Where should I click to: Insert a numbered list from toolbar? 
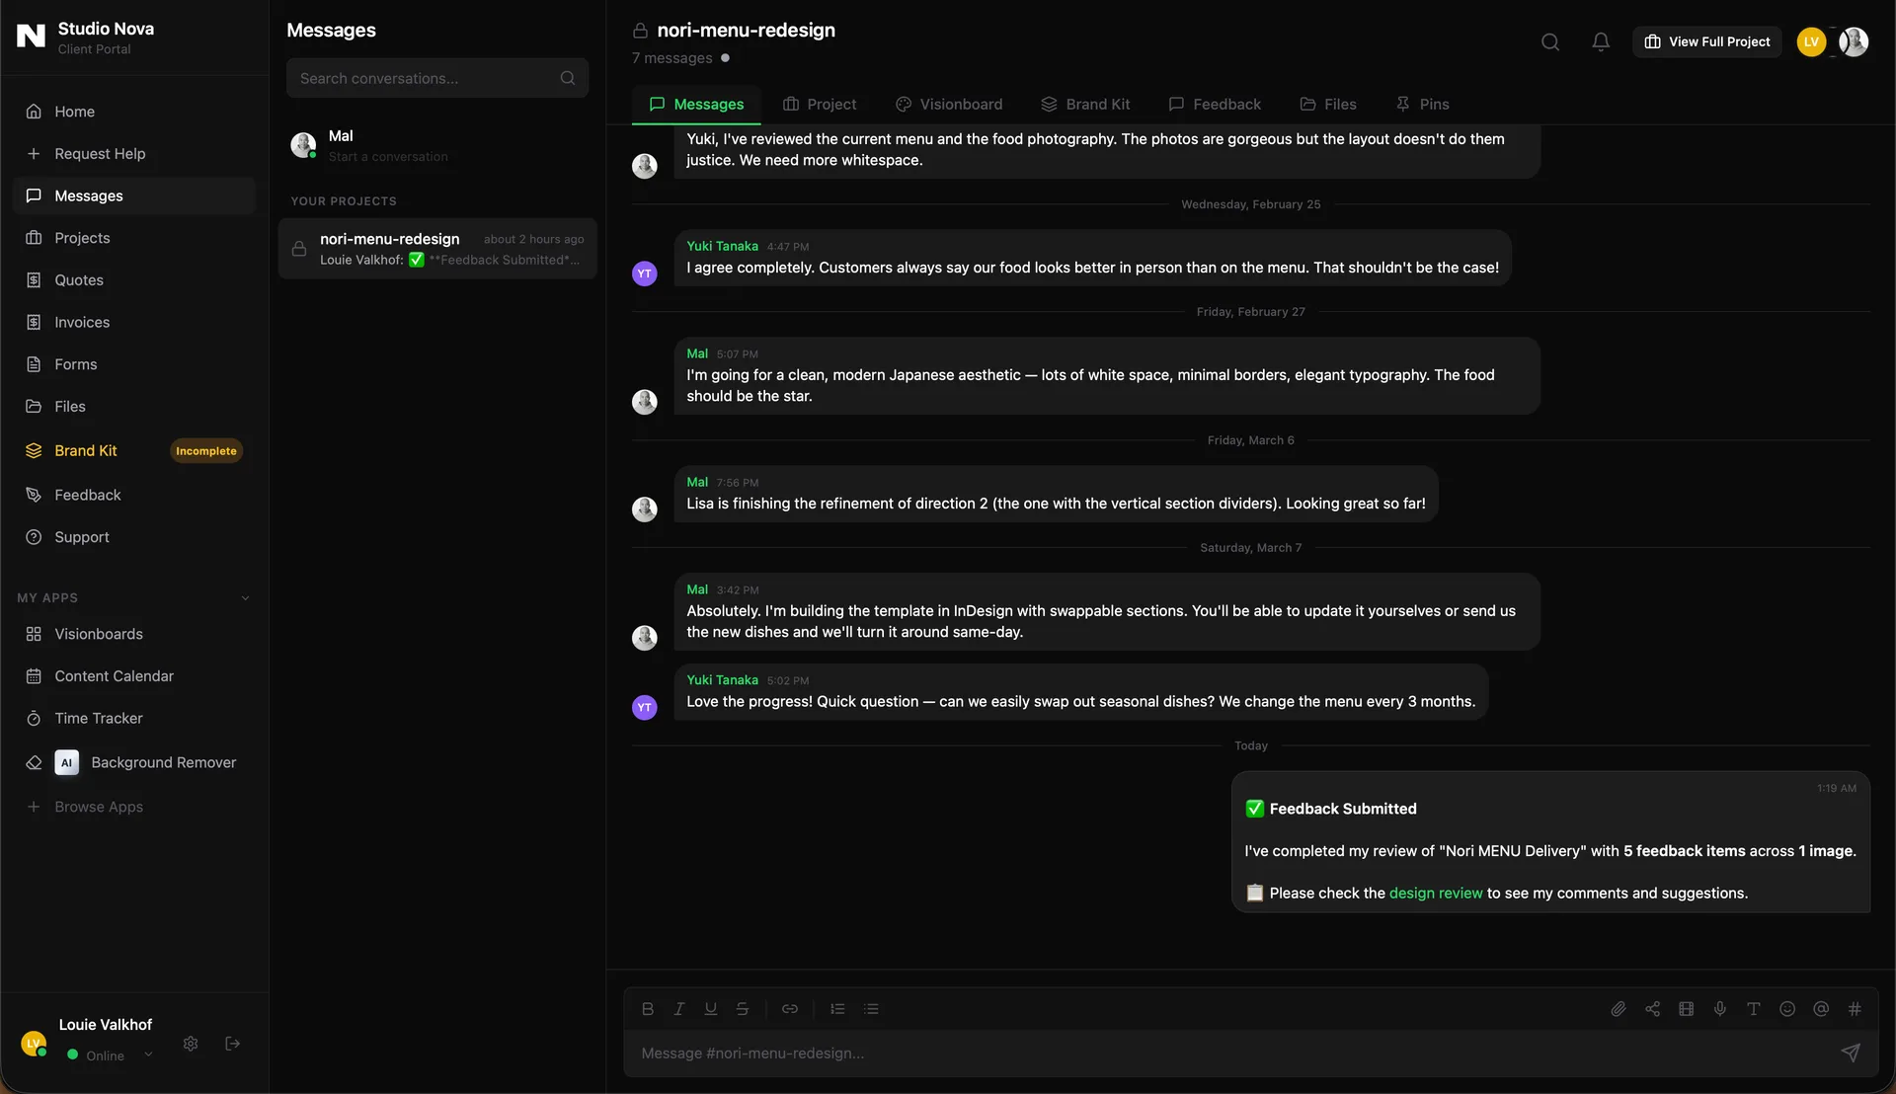837,1009
